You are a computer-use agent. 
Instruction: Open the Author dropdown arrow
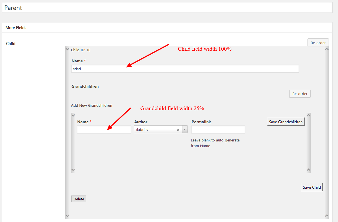pos(185,130)
